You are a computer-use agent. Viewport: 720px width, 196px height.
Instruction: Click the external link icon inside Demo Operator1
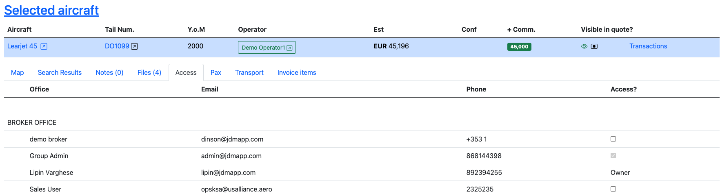pyautogui.click(x=289, y=48)
